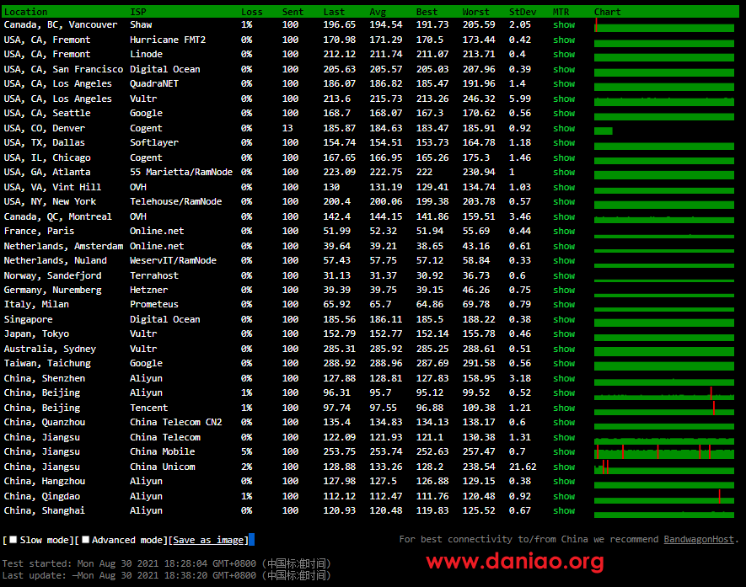Enable the Slow mode checkbox
The image size is (746, 587).
coord(13,540)
